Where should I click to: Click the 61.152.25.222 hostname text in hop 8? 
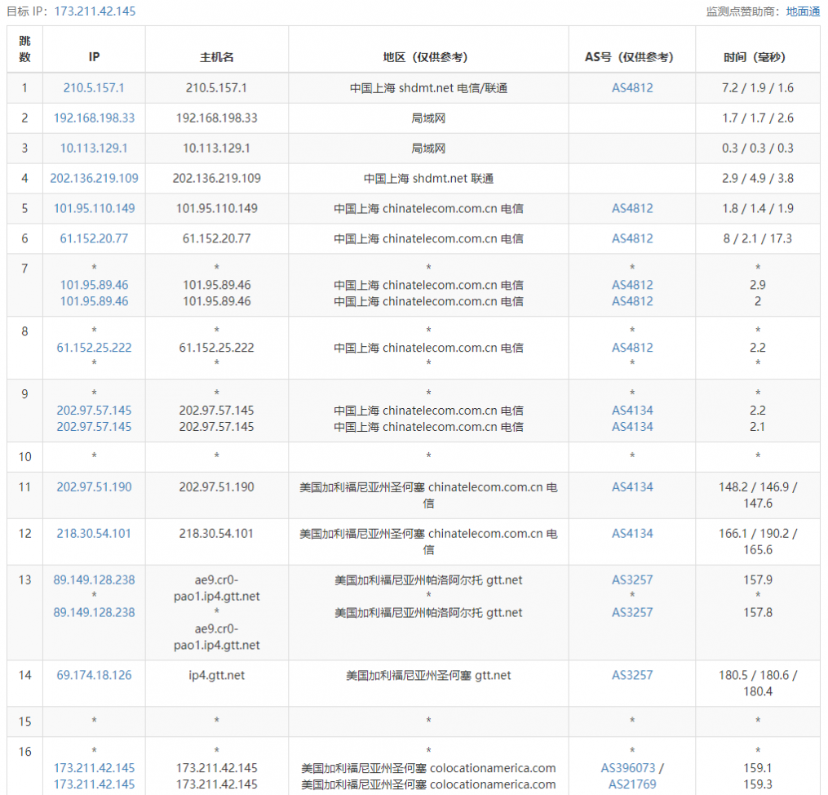(x=216, y=348)
